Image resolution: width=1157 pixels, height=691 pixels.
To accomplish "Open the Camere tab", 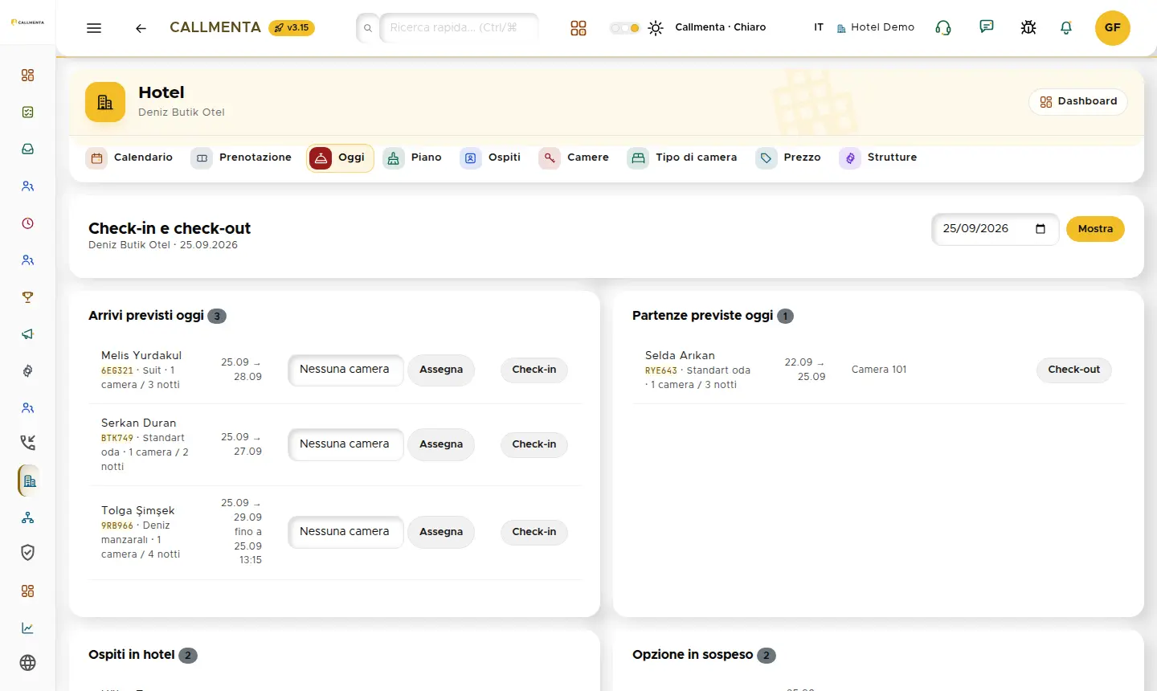I will 574,157.
